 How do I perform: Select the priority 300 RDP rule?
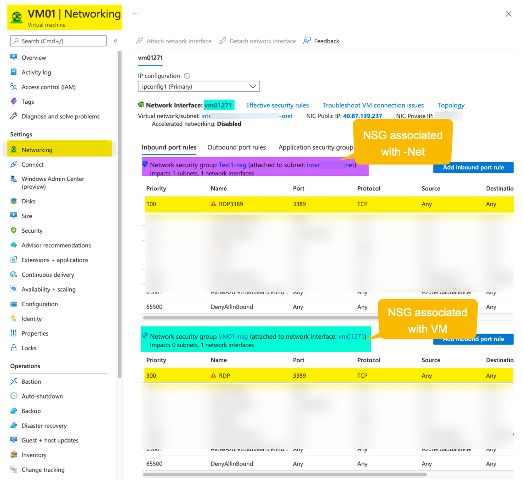(329, 376)
